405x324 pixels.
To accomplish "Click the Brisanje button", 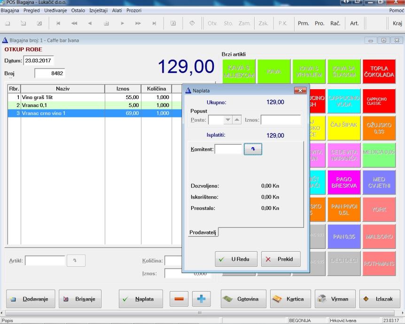I will (80, 299).
